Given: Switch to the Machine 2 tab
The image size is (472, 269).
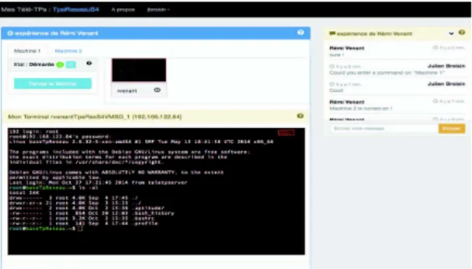Looking at the screenshot, I should (68, 51).
